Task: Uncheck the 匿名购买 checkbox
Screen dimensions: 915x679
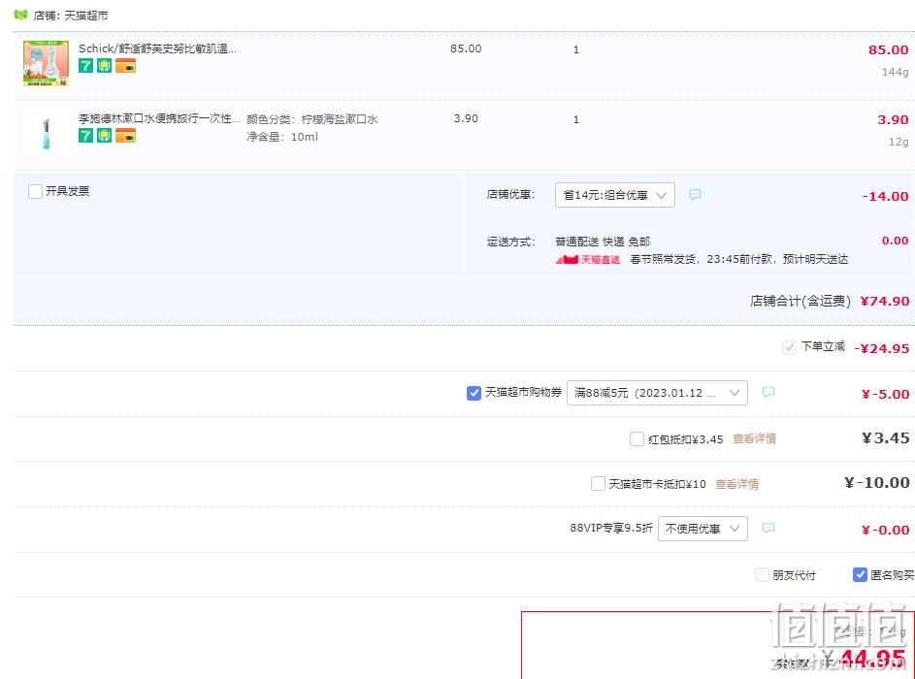Action: (860, 574)
